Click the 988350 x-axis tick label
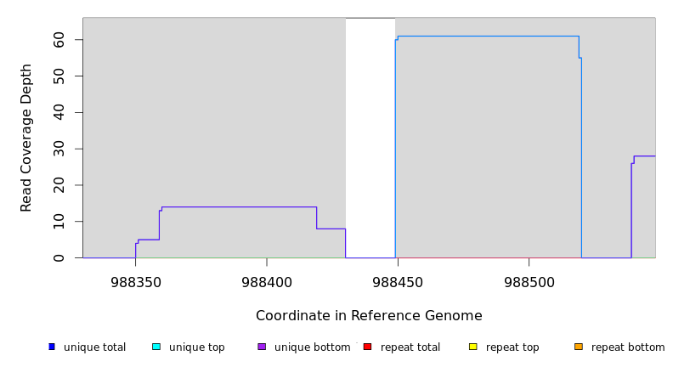Screen dimensions: 673x367 click(x=136, y=281)
